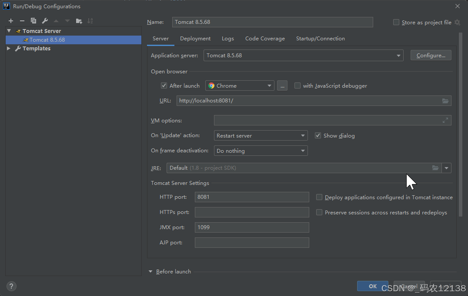Image resolution: width=468 pixels, height=296 pixels.
Task: Switch to Server tab
Action: tap(160, 39)
